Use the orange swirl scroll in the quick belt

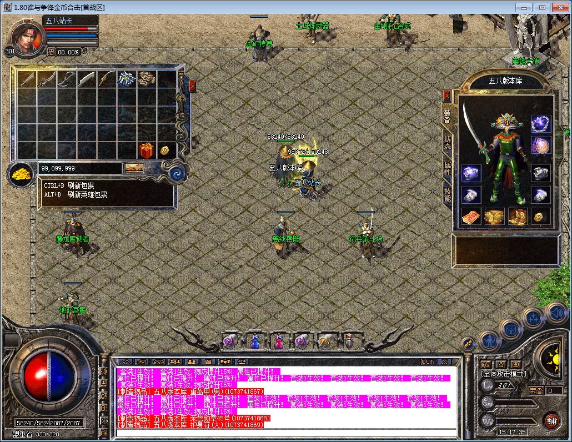[325, 341]
